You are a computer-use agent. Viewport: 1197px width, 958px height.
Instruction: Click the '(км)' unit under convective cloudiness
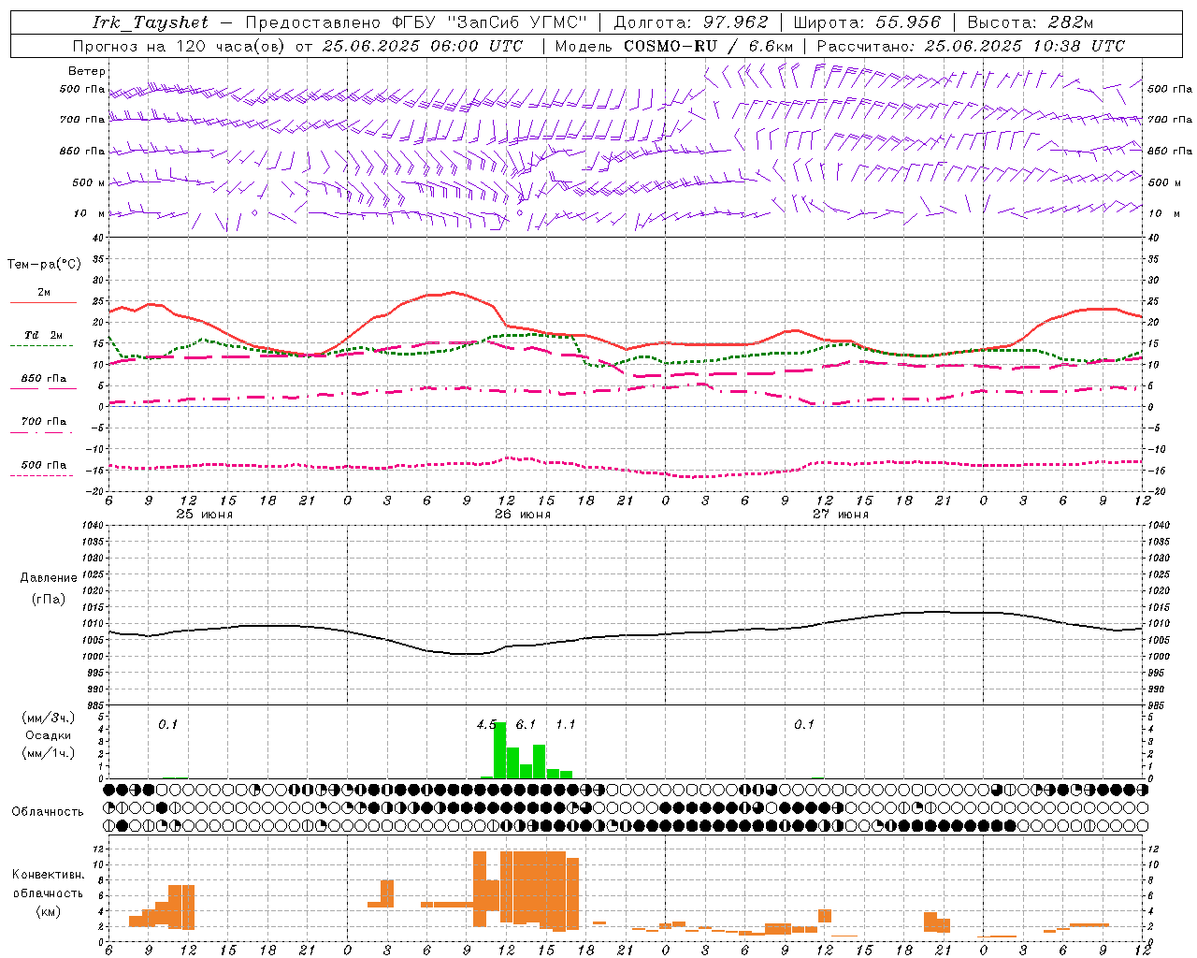(x=49, y=910)
